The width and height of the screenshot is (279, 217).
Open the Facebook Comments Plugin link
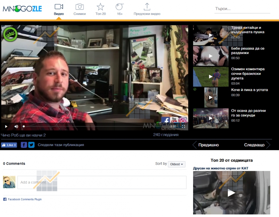(24, 199)
